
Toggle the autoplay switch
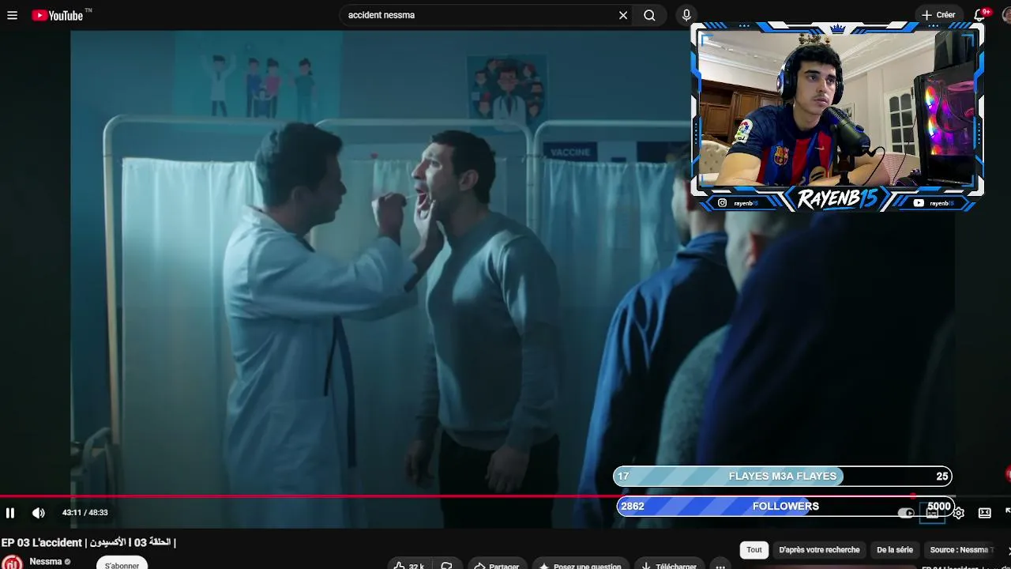(906, 513)
